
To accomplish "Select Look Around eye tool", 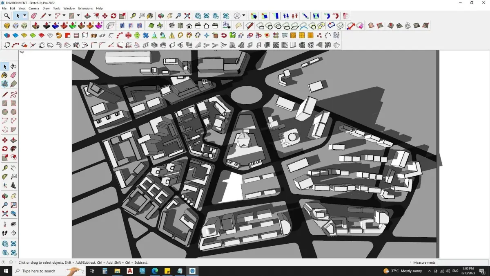I will [x=13, y=224].
